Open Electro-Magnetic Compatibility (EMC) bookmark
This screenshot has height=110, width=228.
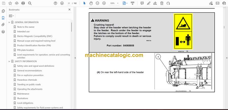click(35, 36)
